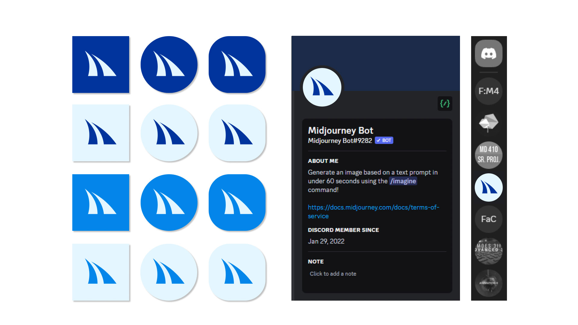Open the Midjourney sailboat server icon
This screenshot has width=578, height=325.
point(488,187)
